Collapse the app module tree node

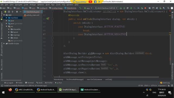click(4, 15)
